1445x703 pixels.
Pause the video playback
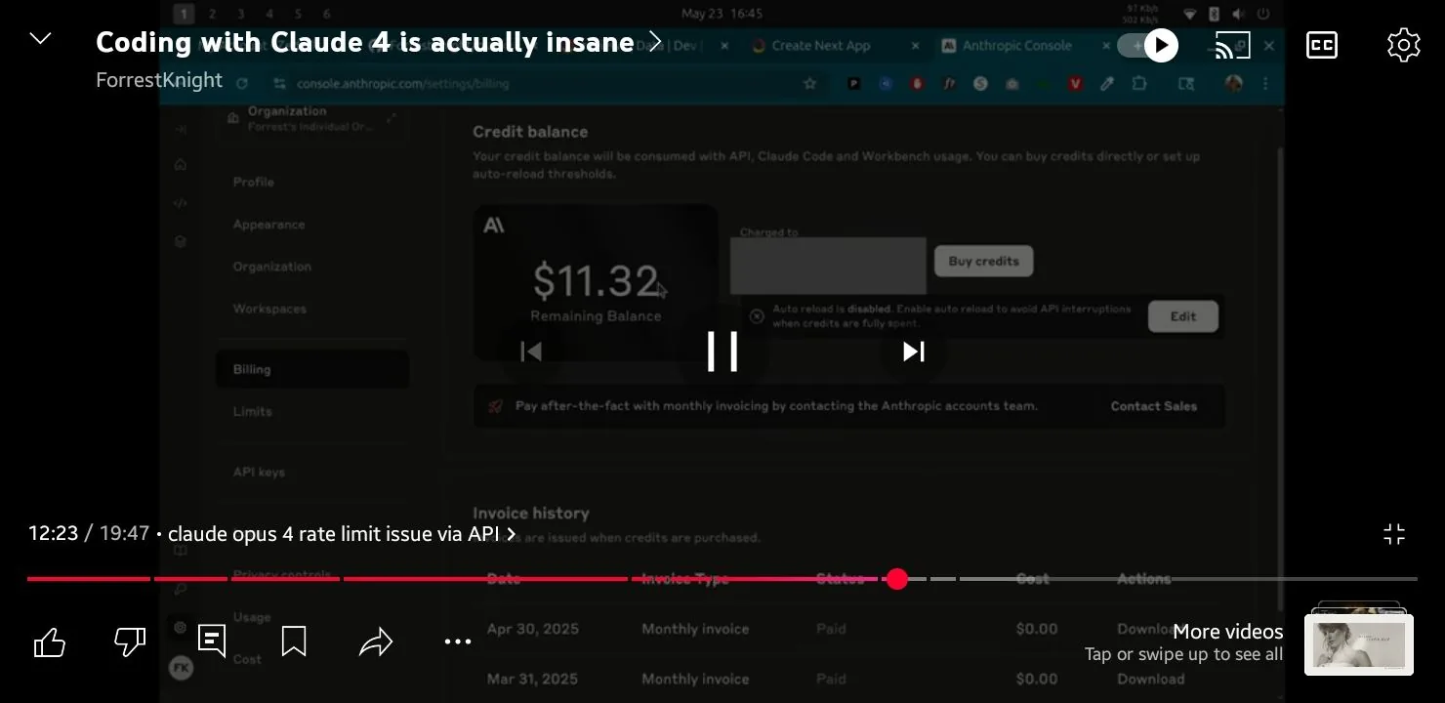click(x=722, y=351)
